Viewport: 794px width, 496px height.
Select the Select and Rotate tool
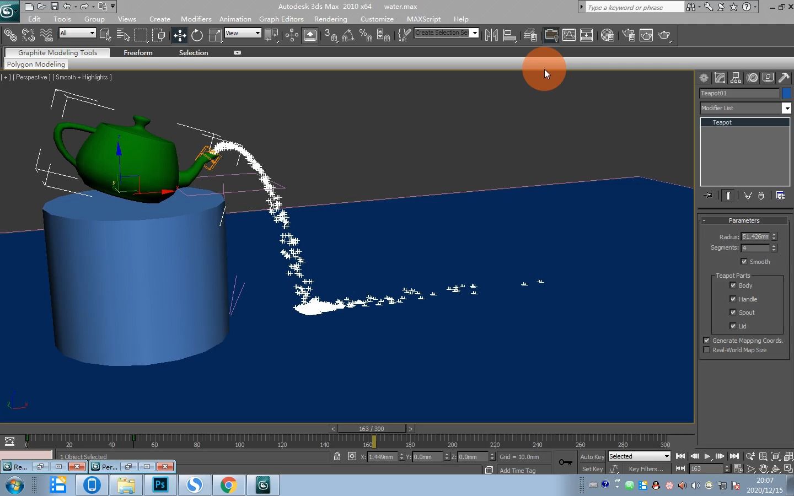[197, 35]
